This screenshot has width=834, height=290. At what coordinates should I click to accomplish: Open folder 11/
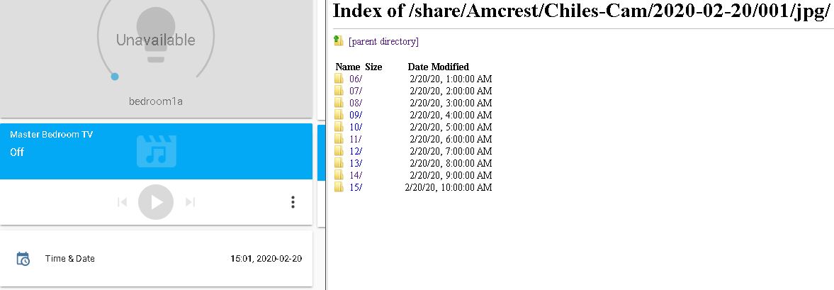click(356, 139)
